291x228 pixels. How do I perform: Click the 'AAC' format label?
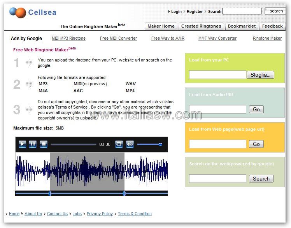(x=78, y=91)
